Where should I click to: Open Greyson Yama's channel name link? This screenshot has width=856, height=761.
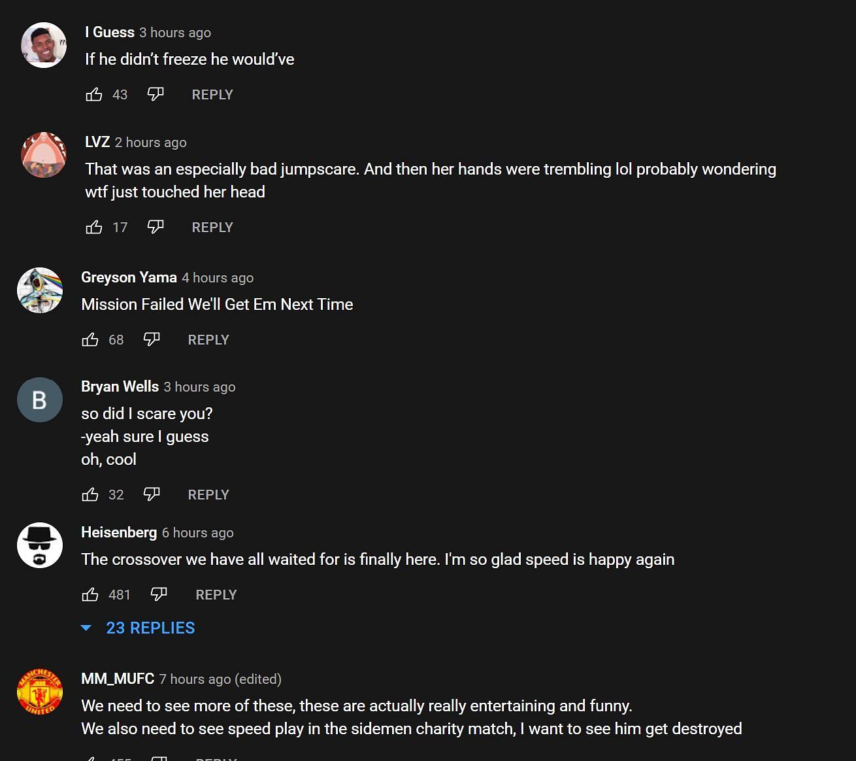(x=129, y=277)
